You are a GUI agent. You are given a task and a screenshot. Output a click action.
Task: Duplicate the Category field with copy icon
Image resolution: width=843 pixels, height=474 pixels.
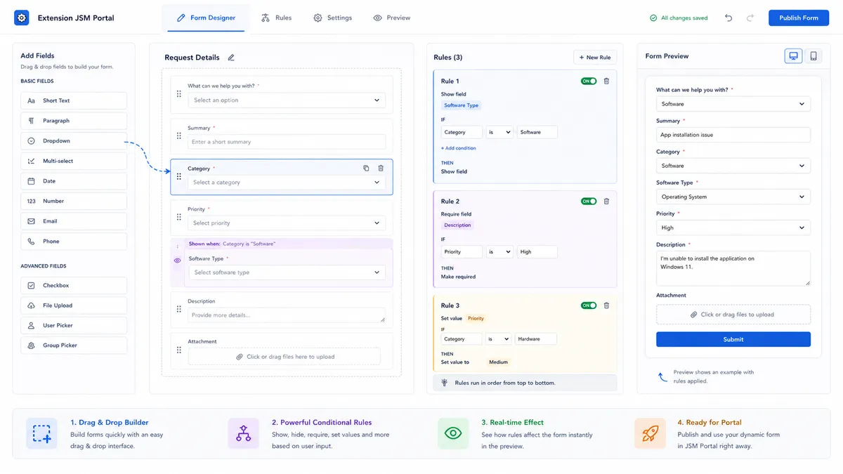coord(366,168)
